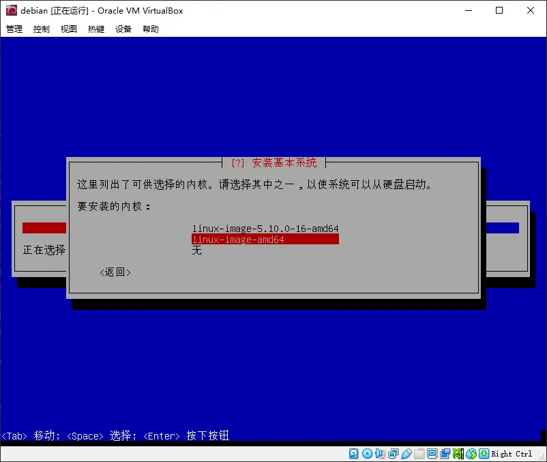
Task: Open the 视图 menu
Action: coord(69,29)
